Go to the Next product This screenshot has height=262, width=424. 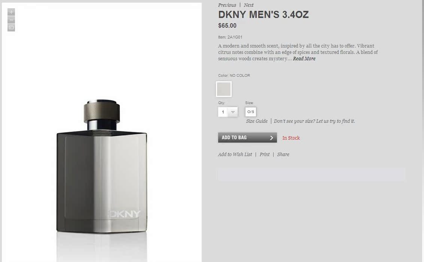248,5
